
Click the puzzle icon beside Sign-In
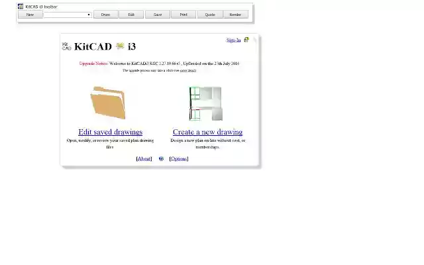tap(246, 40)
